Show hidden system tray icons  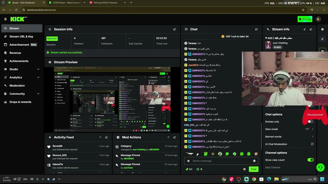point(59,179)
